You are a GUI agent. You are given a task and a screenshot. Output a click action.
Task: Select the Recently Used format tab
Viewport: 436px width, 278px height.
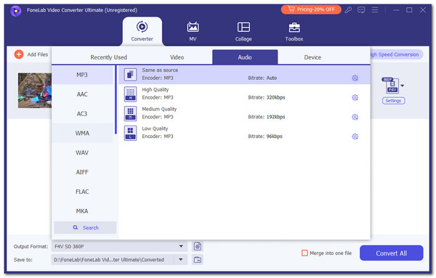(108, 57)
